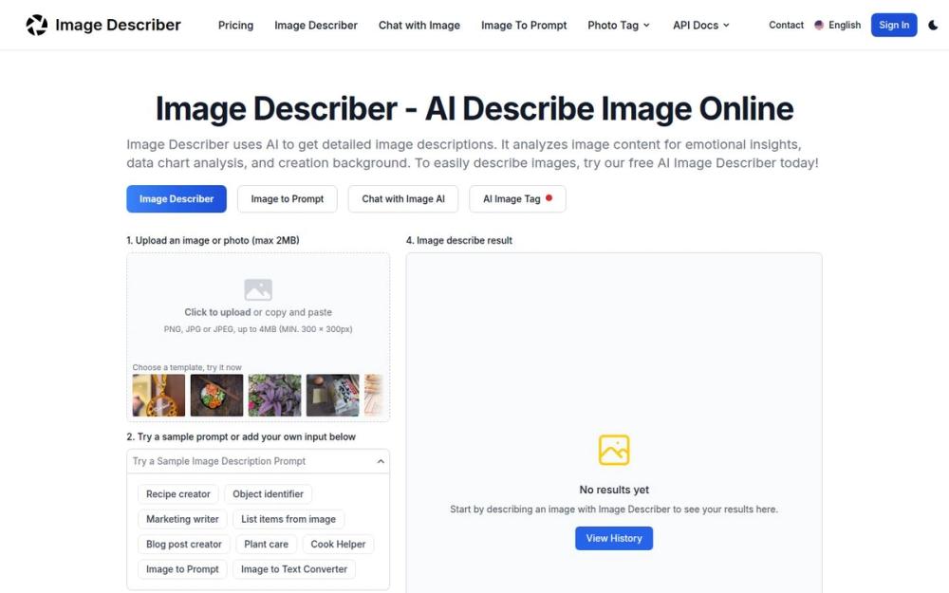Screen dimensions: 949x593
Task: Select the Cook Helper sample prompt
Action: point(338,544)
